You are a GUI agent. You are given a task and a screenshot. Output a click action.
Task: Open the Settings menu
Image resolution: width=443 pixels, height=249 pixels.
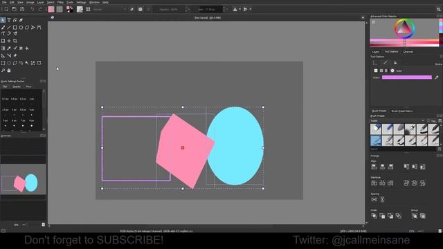pyautogui.click(x=81, y=2)
